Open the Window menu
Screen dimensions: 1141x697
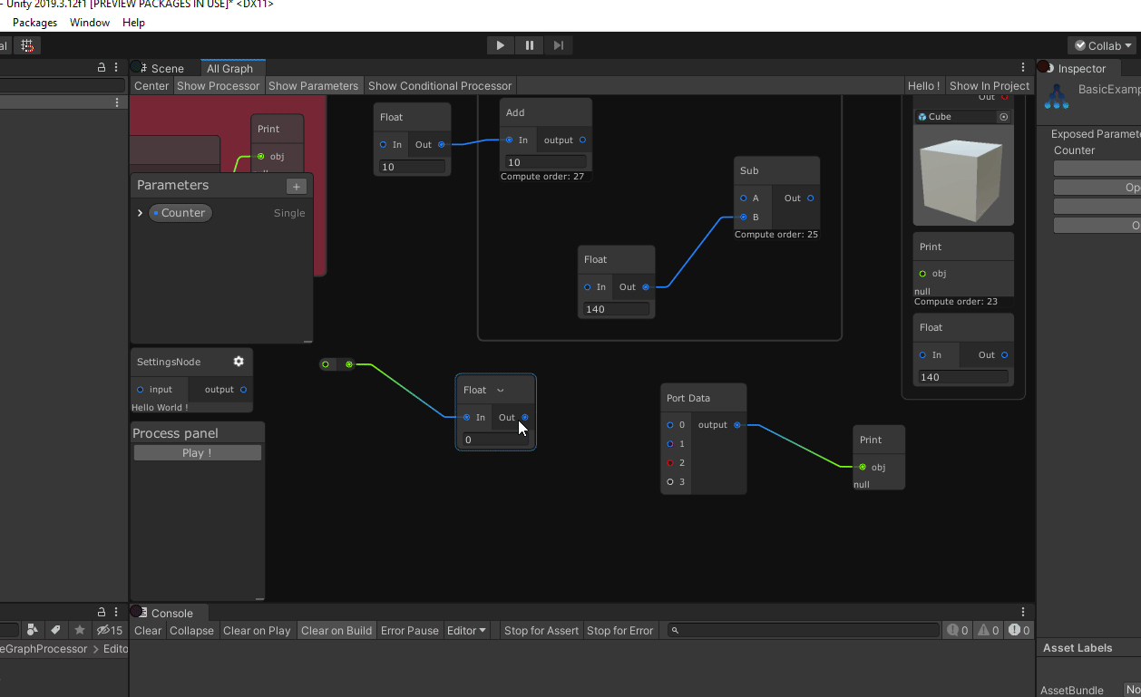click(x=89, y=22)
